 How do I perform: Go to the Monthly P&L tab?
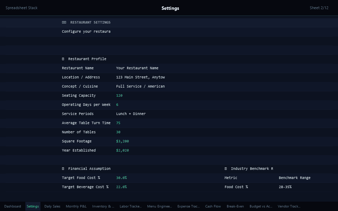click(76, 206)
